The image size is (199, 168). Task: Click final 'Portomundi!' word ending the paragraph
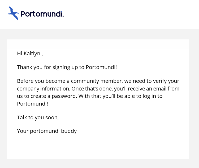(x=32, y=104)
